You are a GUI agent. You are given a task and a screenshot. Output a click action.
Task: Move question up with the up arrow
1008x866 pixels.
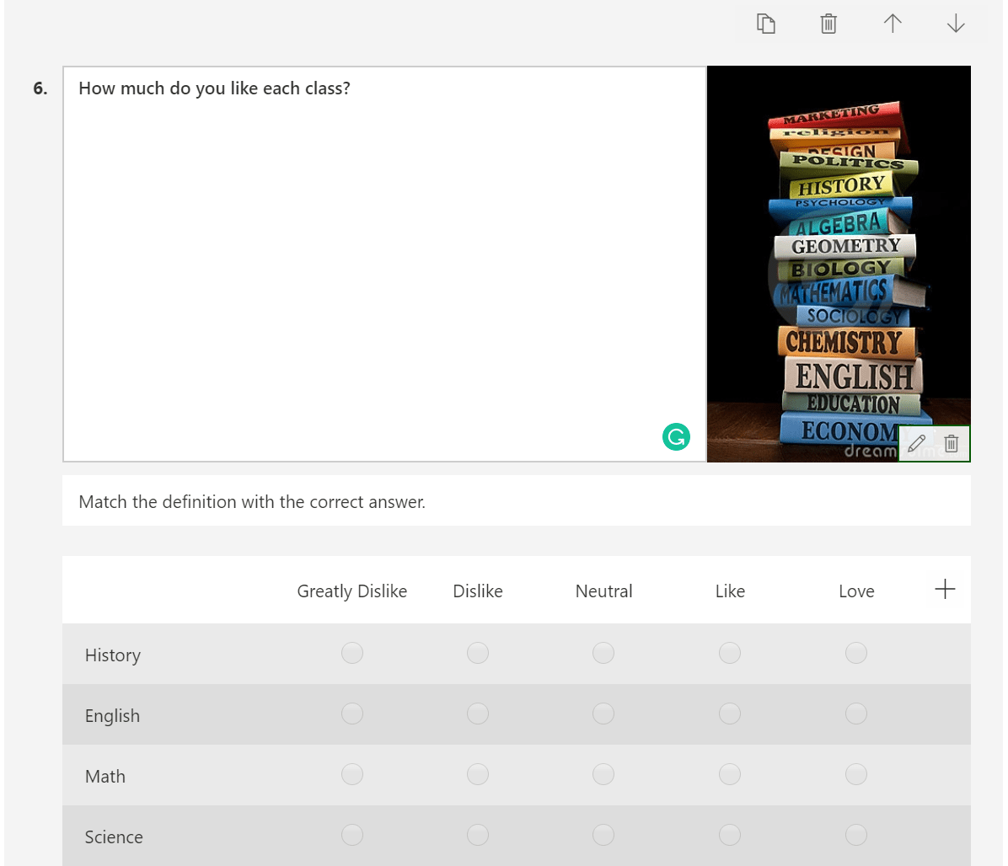click(893, 24)
